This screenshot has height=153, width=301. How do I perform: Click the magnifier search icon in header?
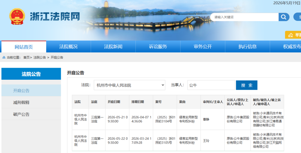point(284,17)
